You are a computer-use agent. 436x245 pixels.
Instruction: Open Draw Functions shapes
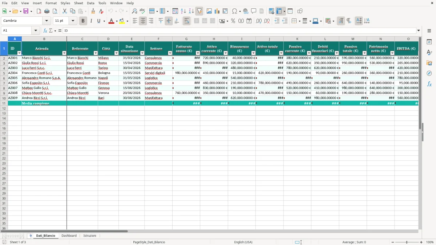click(300, 11)
